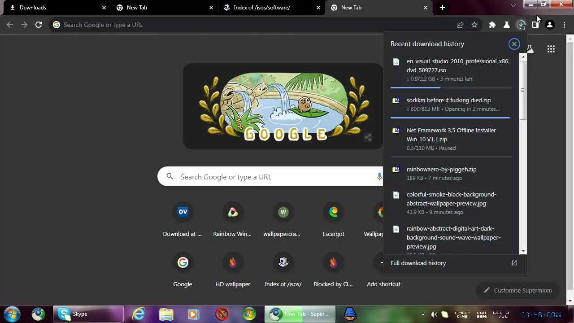
Task: Open the Rainbow Win shortcut
Action: point(233,219)
